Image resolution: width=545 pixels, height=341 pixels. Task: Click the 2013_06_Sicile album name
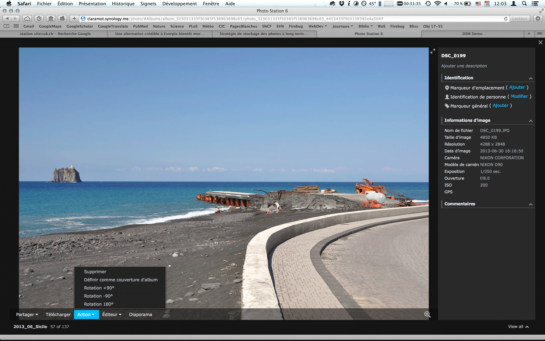[x=30, y=326]
